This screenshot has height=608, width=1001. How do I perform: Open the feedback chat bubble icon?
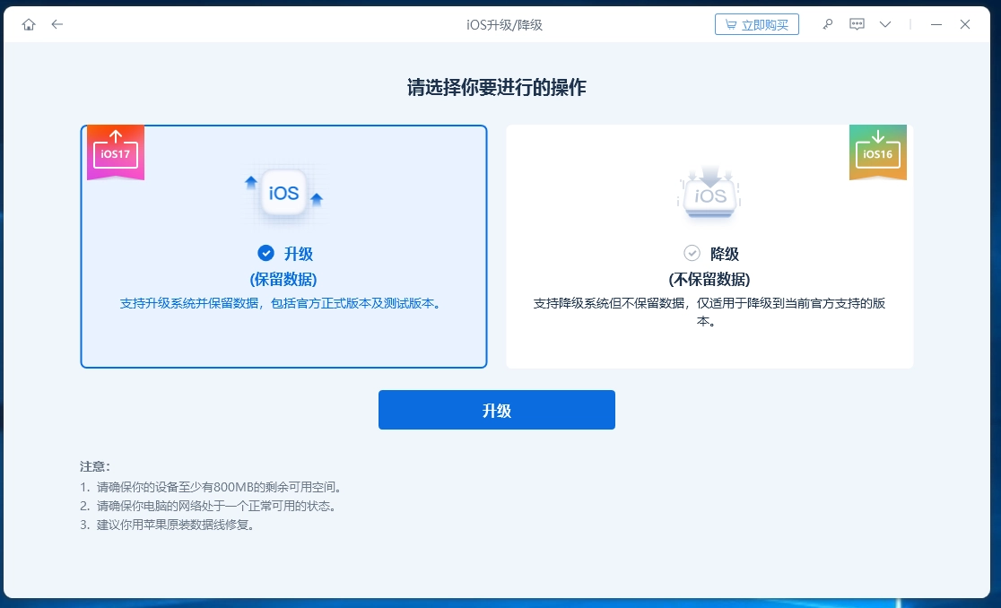(857, 24)
